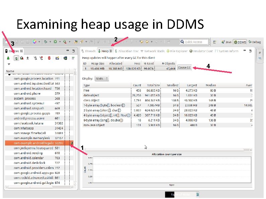The image size is (266, 199).
Task: Click the Open Perspective icon
Action: [215, 42]
